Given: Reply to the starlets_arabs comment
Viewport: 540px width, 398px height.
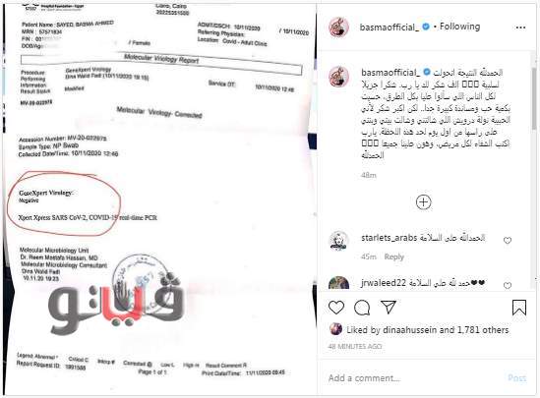Looking at the screenshot, I should (394, 256).
